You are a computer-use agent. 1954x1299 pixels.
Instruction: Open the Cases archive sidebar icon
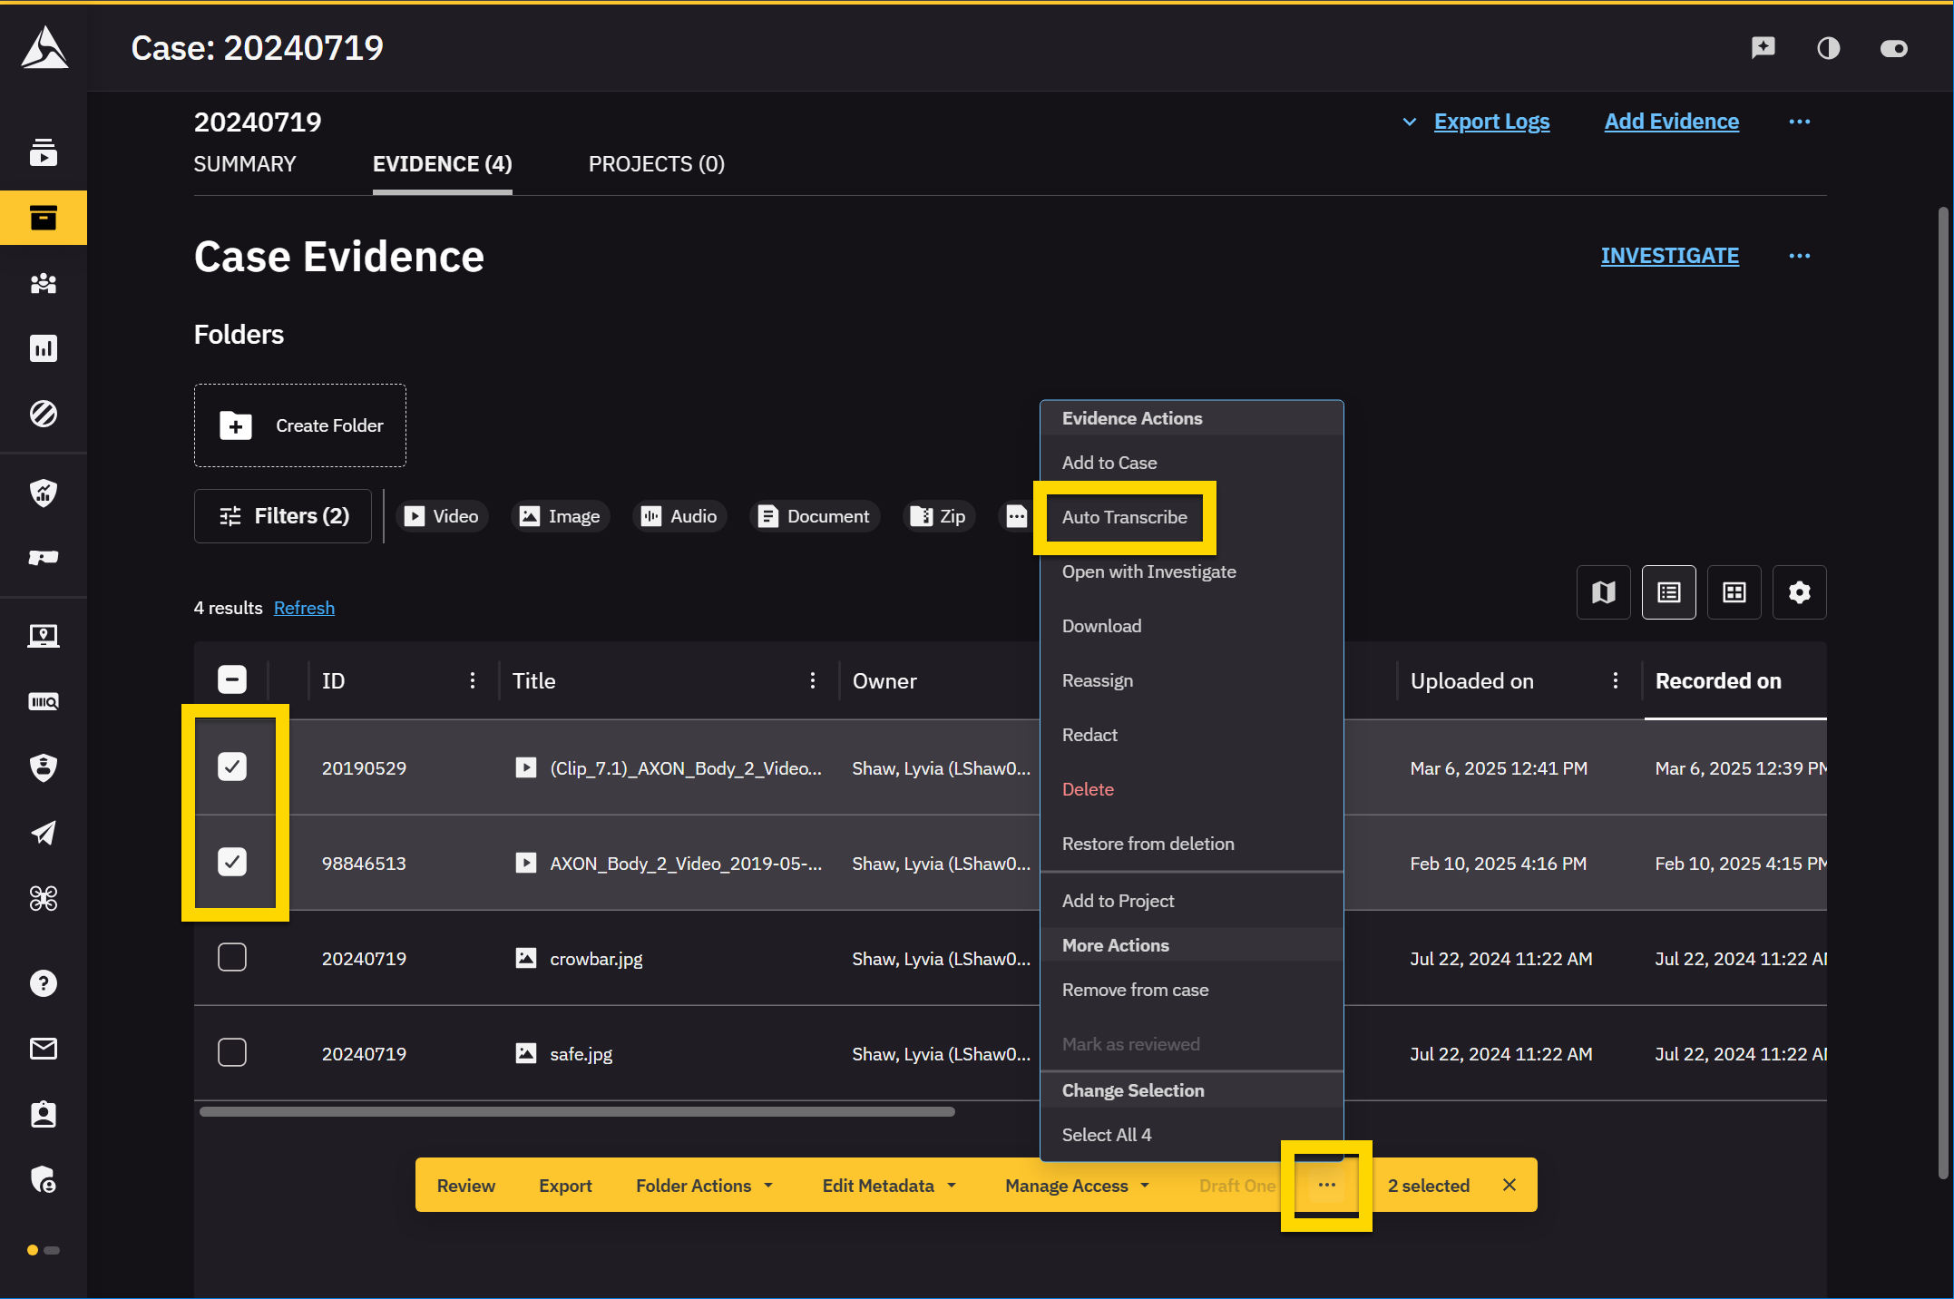(x=44, y=218)
